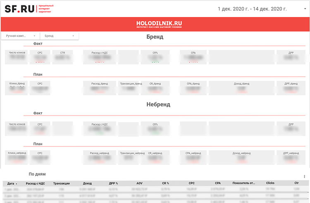Click the Небренд section heading
Viewport: 310px width, 203px height.
pos(158,104)
